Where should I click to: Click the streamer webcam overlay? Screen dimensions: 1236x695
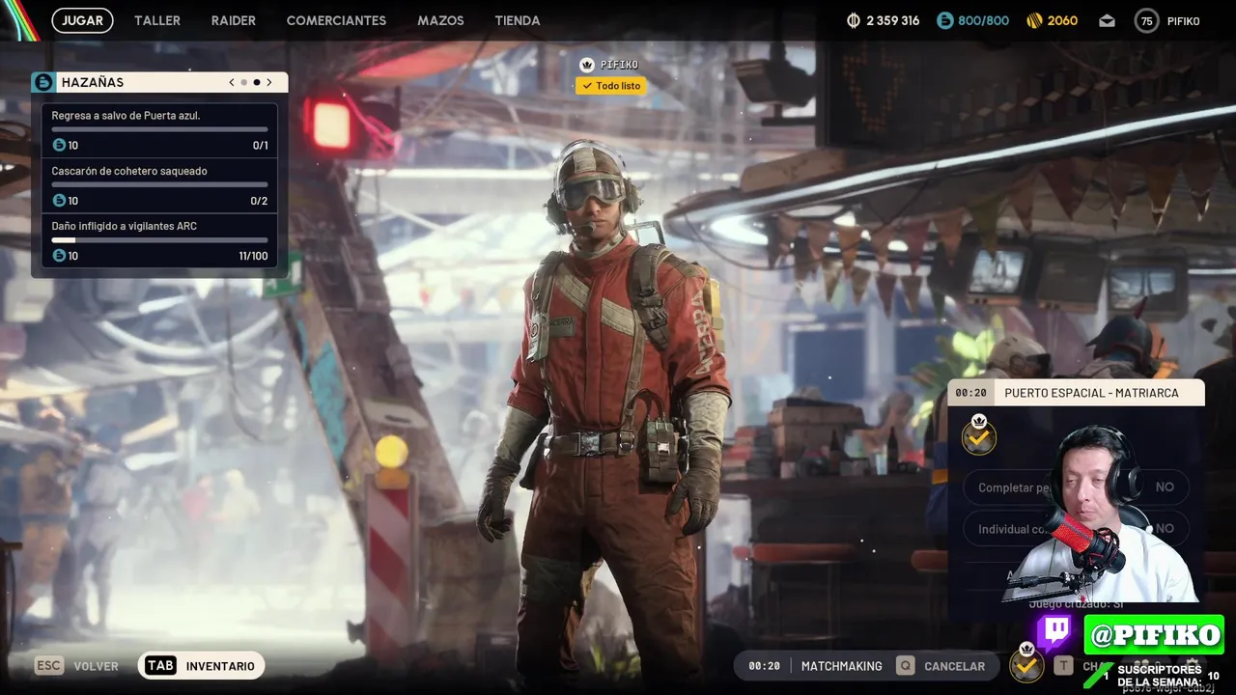(1101, 514)
